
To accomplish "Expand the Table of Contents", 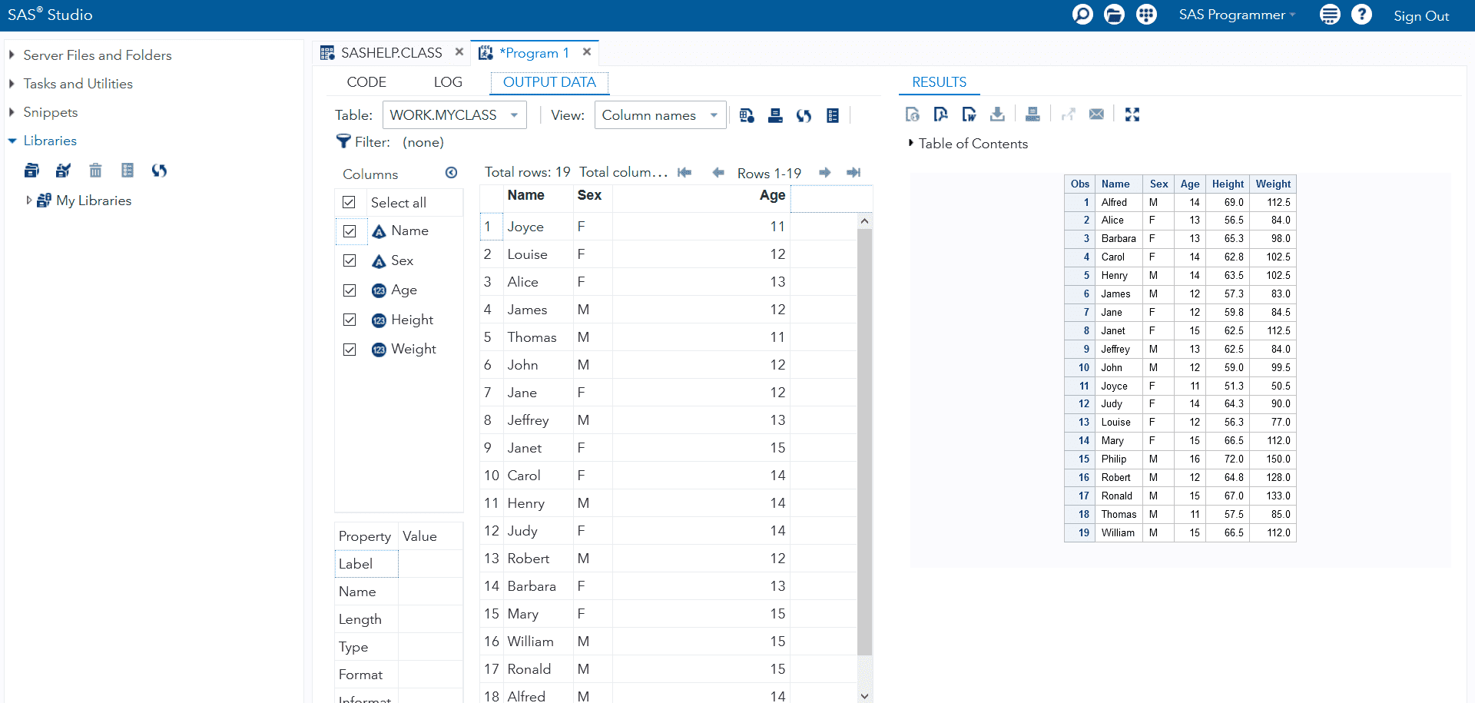I will pos(911,143).
